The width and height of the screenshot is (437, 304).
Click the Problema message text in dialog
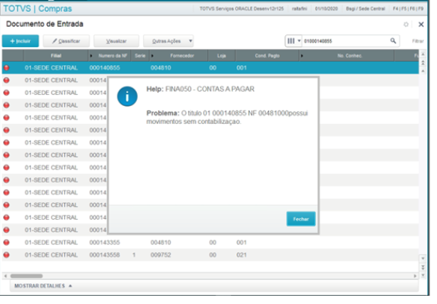point(227,117)
